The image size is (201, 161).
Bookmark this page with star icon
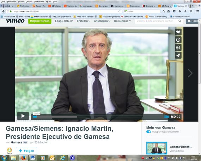[x=164, y=11]
